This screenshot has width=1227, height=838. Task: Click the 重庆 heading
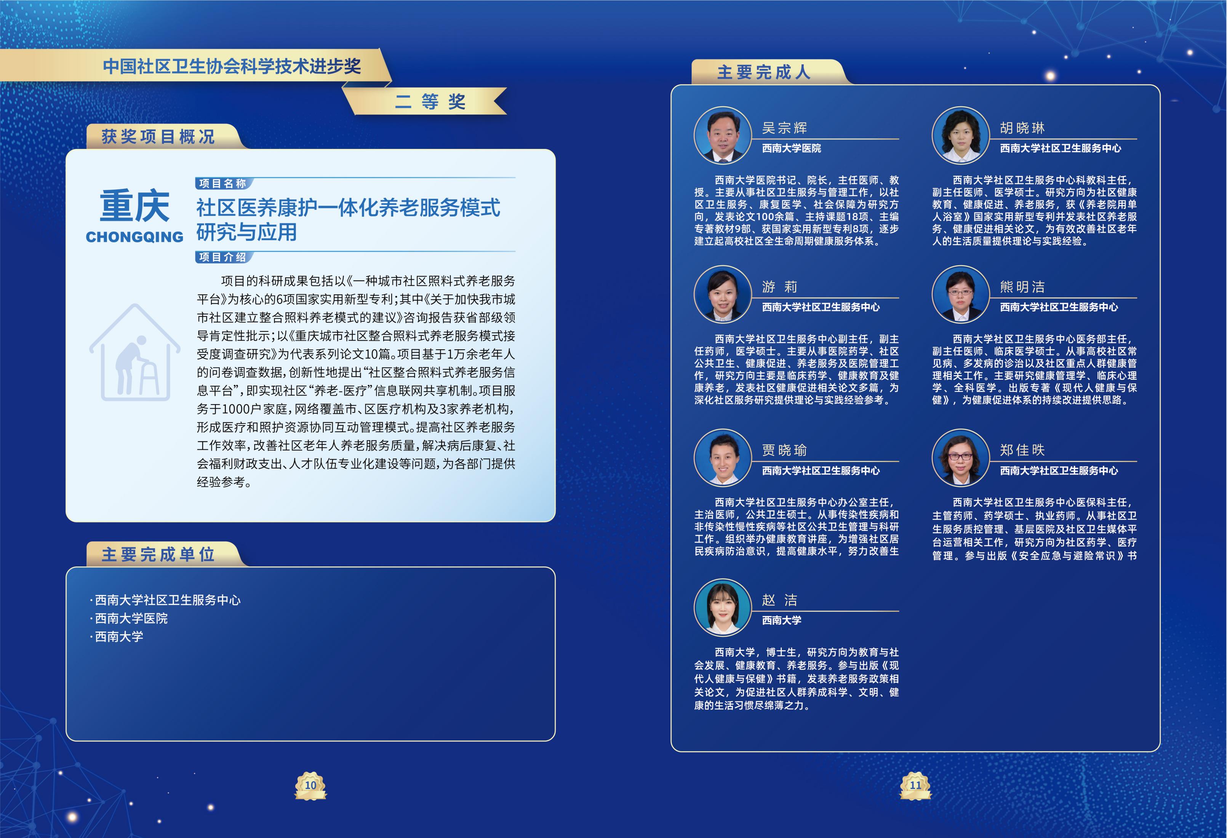134,206
